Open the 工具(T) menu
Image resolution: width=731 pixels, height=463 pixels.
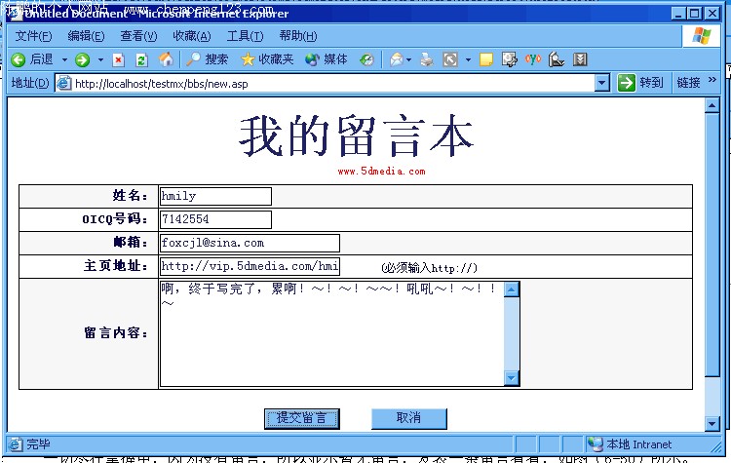coord(246,36)
